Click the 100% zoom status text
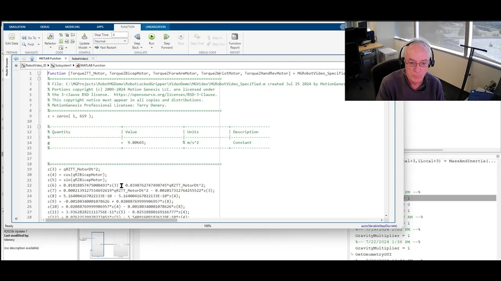This screenshot has height=281, width=501. (207, 226)
